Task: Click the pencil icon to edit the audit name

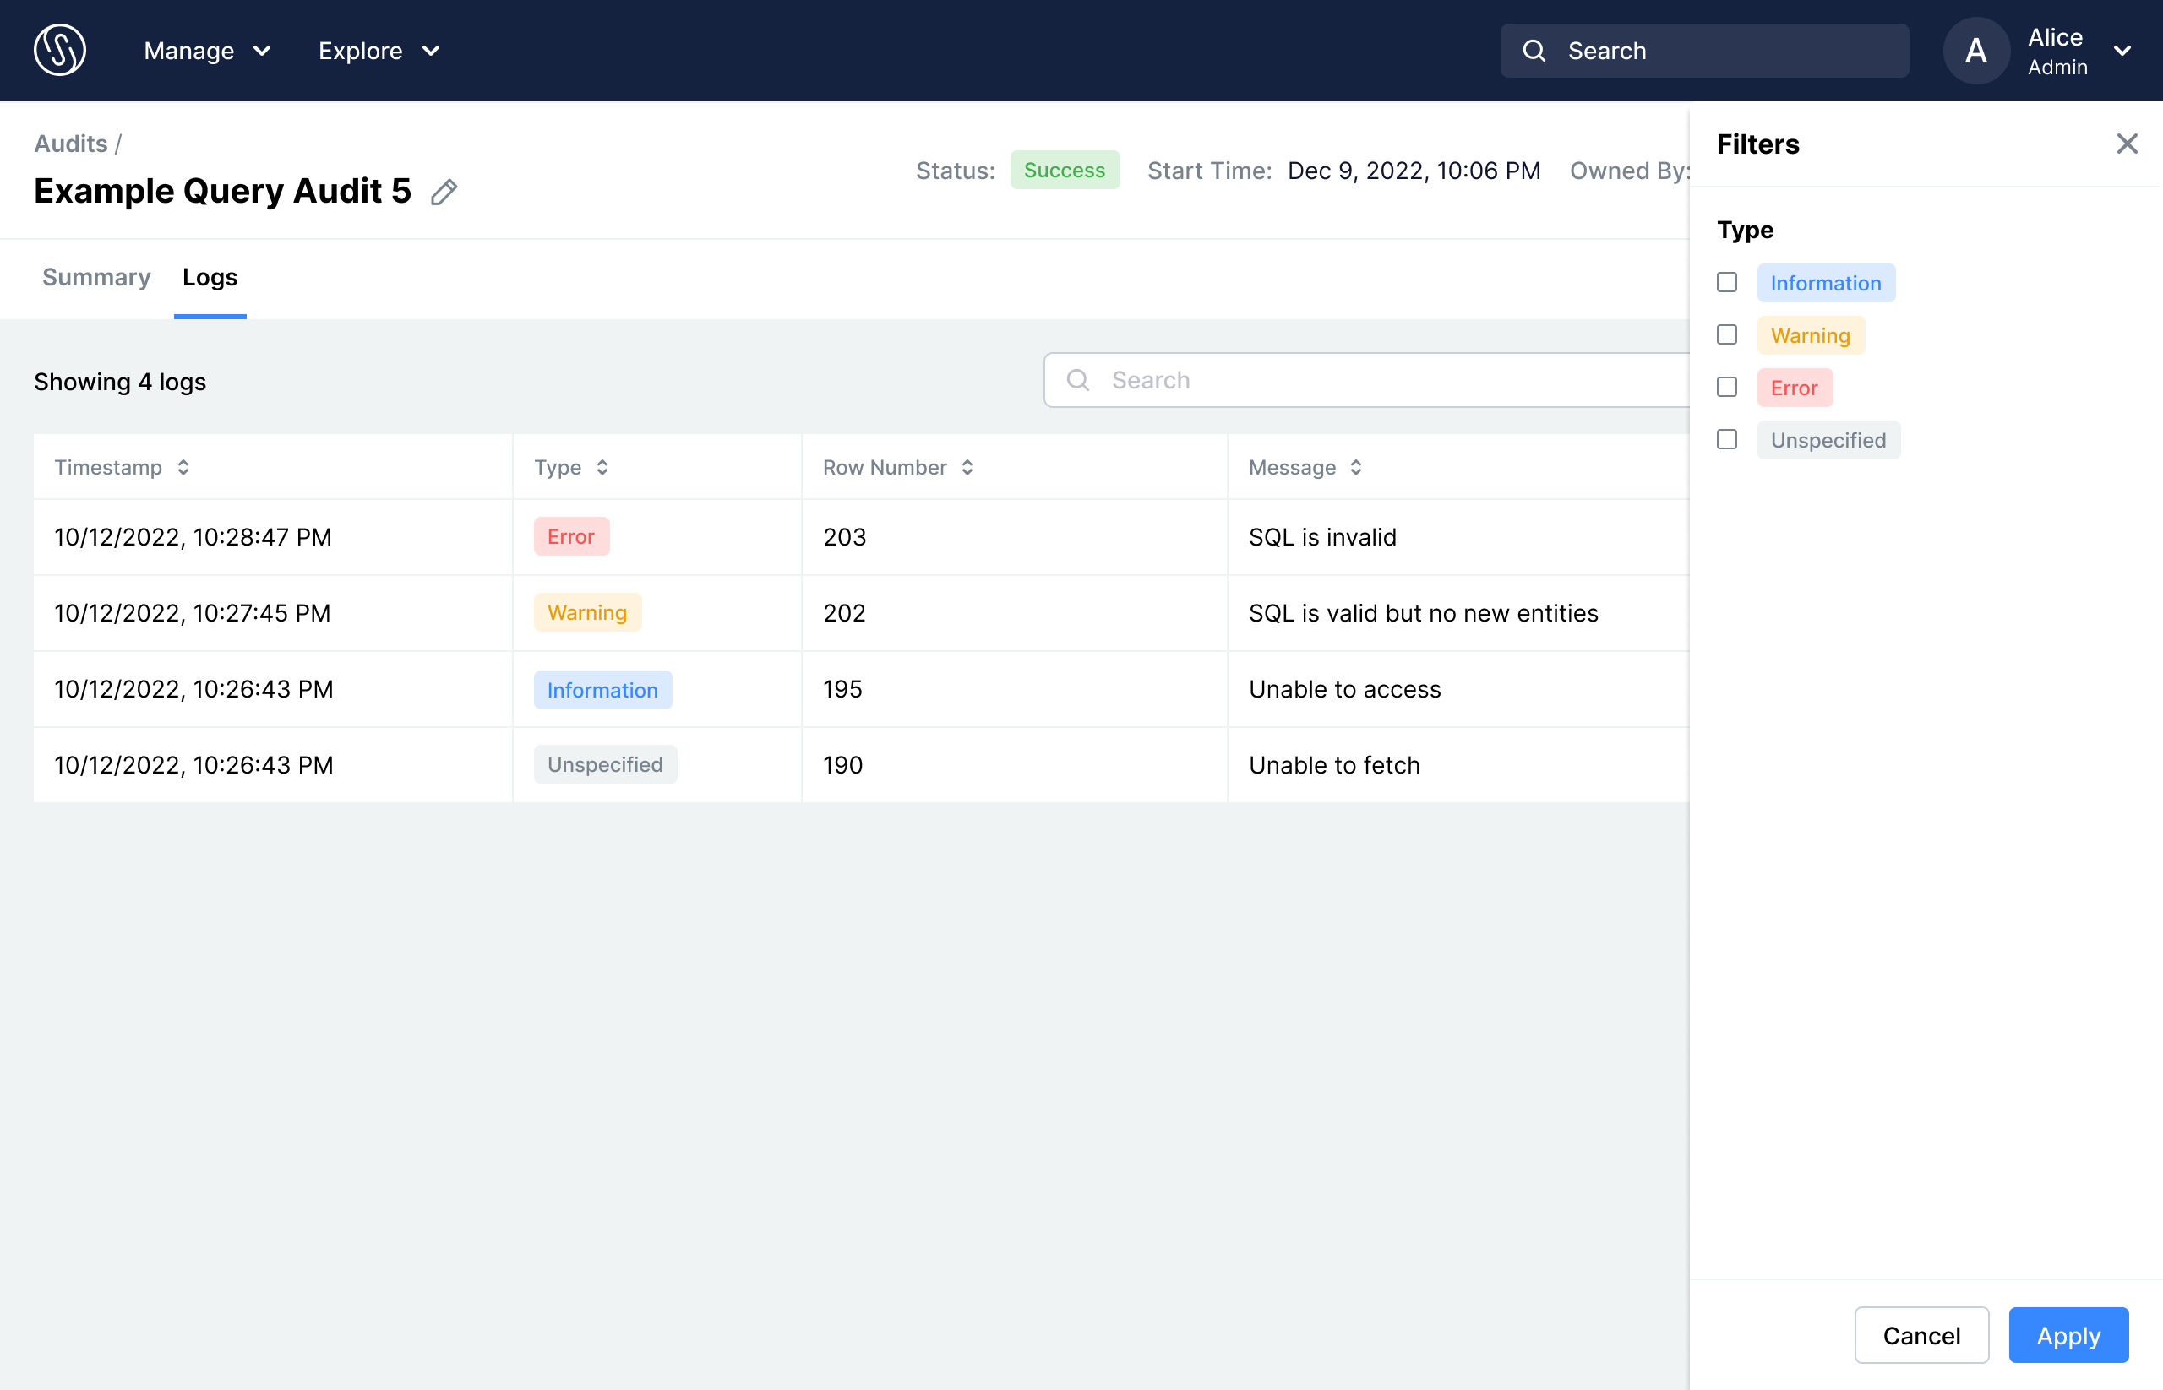Action: click(x=444, y=193)
